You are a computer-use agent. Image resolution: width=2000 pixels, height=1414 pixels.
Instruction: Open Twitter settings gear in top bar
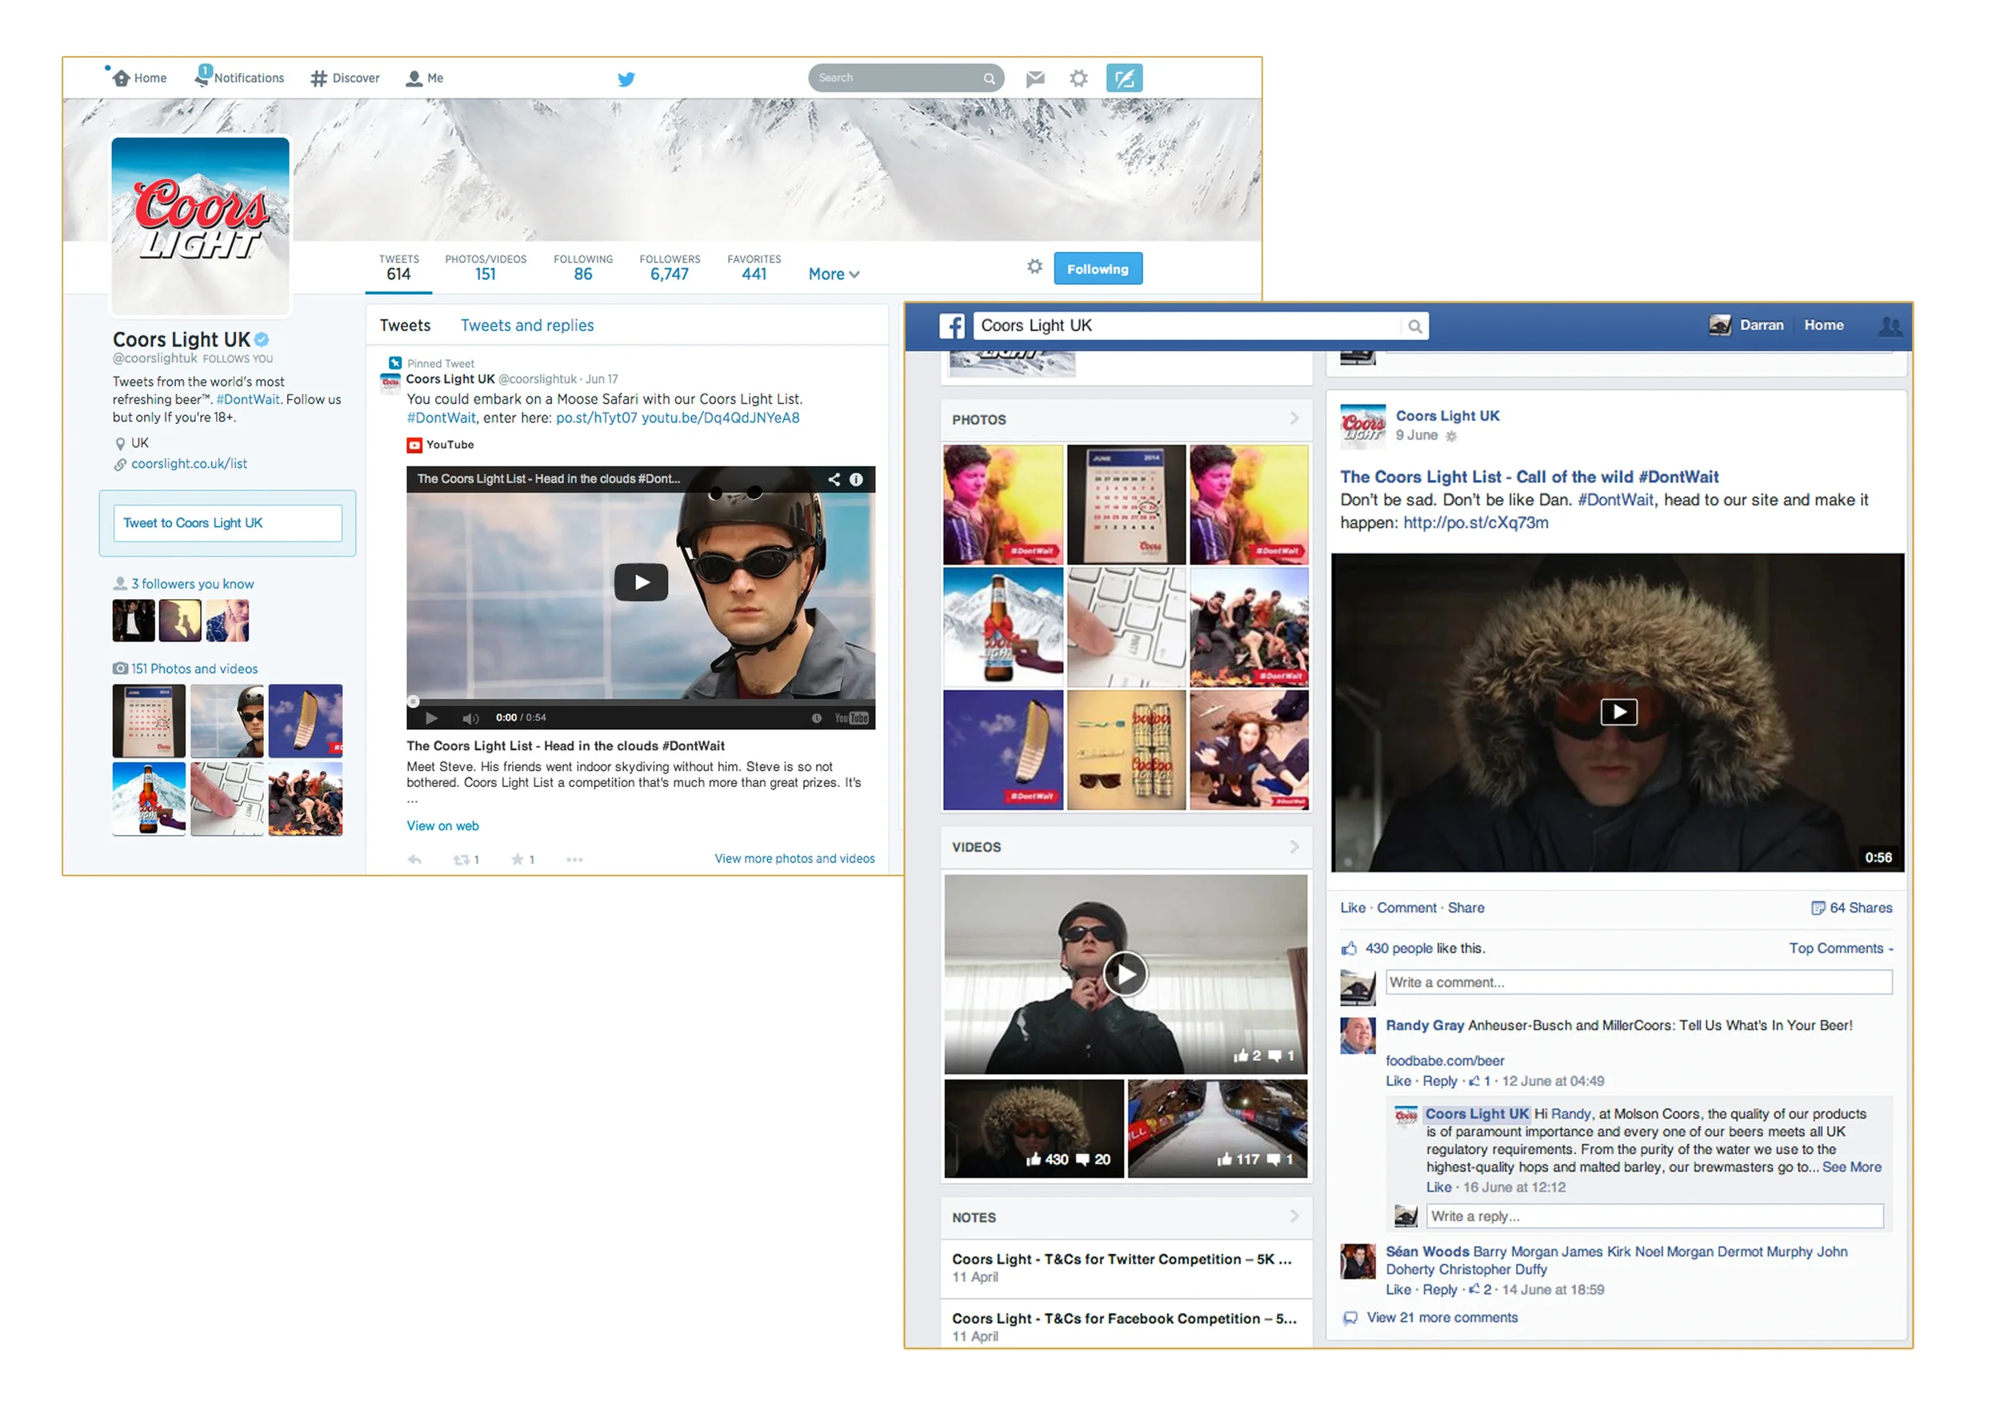pos(1078,78)
